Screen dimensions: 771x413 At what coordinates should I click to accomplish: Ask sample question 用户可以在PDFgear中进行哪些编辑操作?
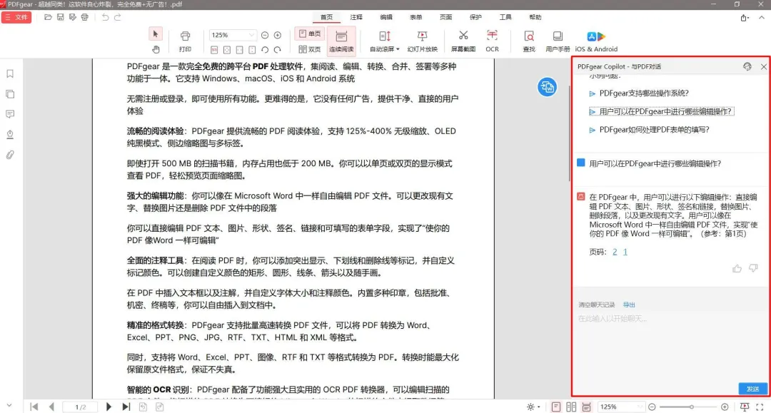point(661,111)
